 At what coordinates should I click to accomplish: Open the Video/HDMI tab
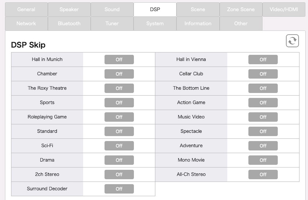click(x=284, y=9)
